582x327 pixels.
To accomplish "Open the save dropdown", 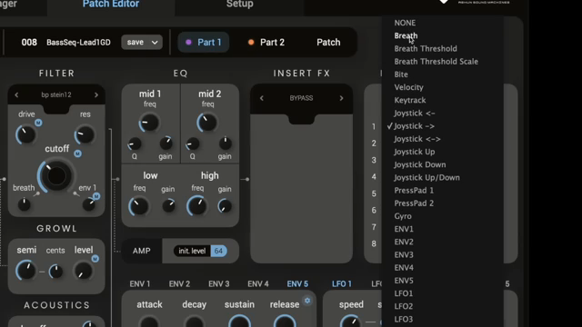I will tap(142, 43).
